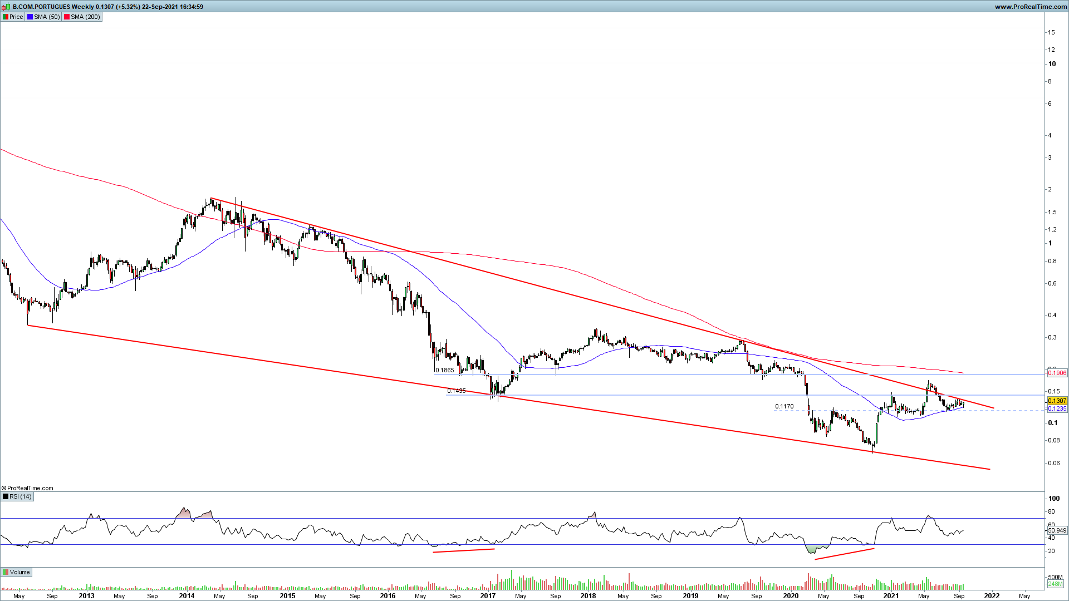Click the ©ProRealTime.com copyright text
Image resolution: width=1069 pixels, height=601 pixels.
pyautogui.click(x=28, y=488)
